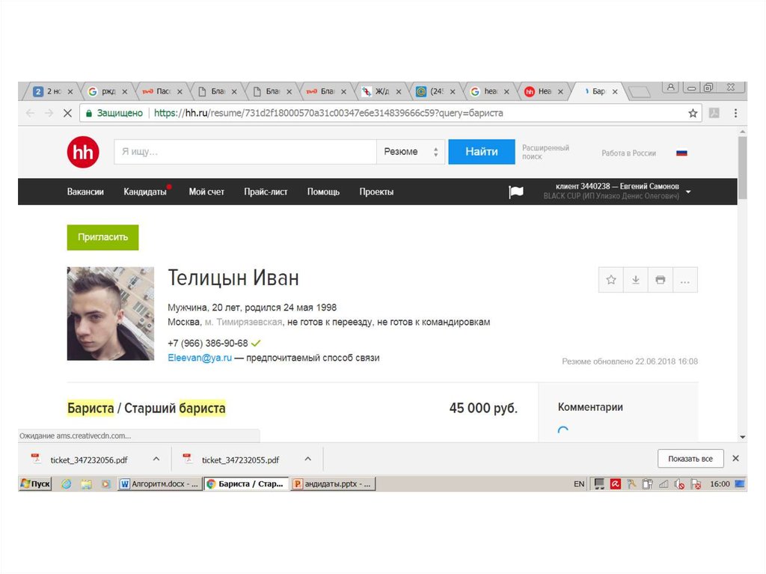Click the candidate profile photo
The width and height of the screenshot is (766, 574).
coord(111,314)
